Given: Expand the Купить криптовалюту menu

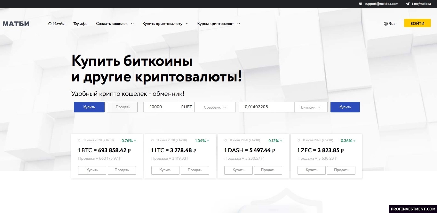Looking at the screenshot, I should tap(165, 24).
